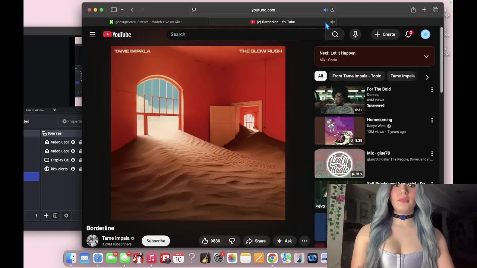477x268 pixels.
Task: Open options for For The Bold ad
Action: point(432,90)
